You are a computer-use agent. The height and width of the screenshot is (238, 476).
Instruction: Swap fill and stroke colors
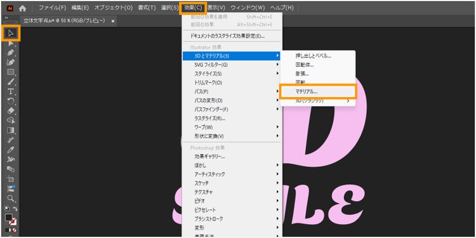(15, 209)
